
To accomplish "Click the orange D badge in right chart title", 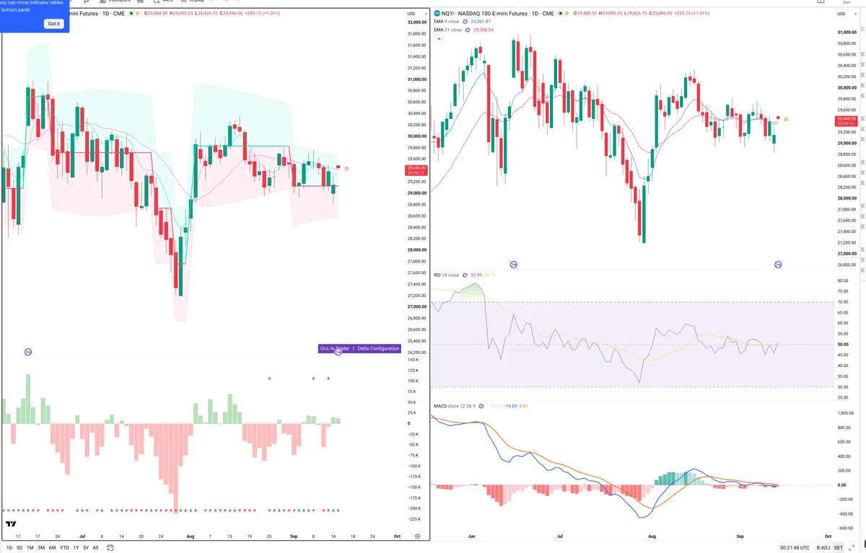I will pos(567,14).
